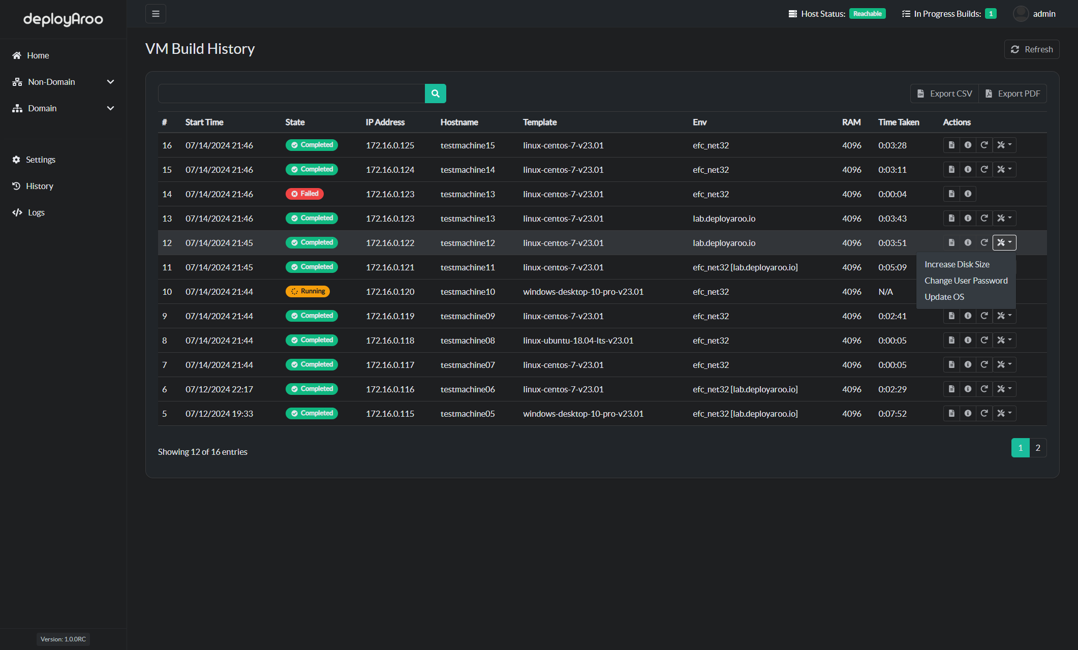Click the rebuild icon for testmachine09
Screen dimensions: 1078x650
984,316
